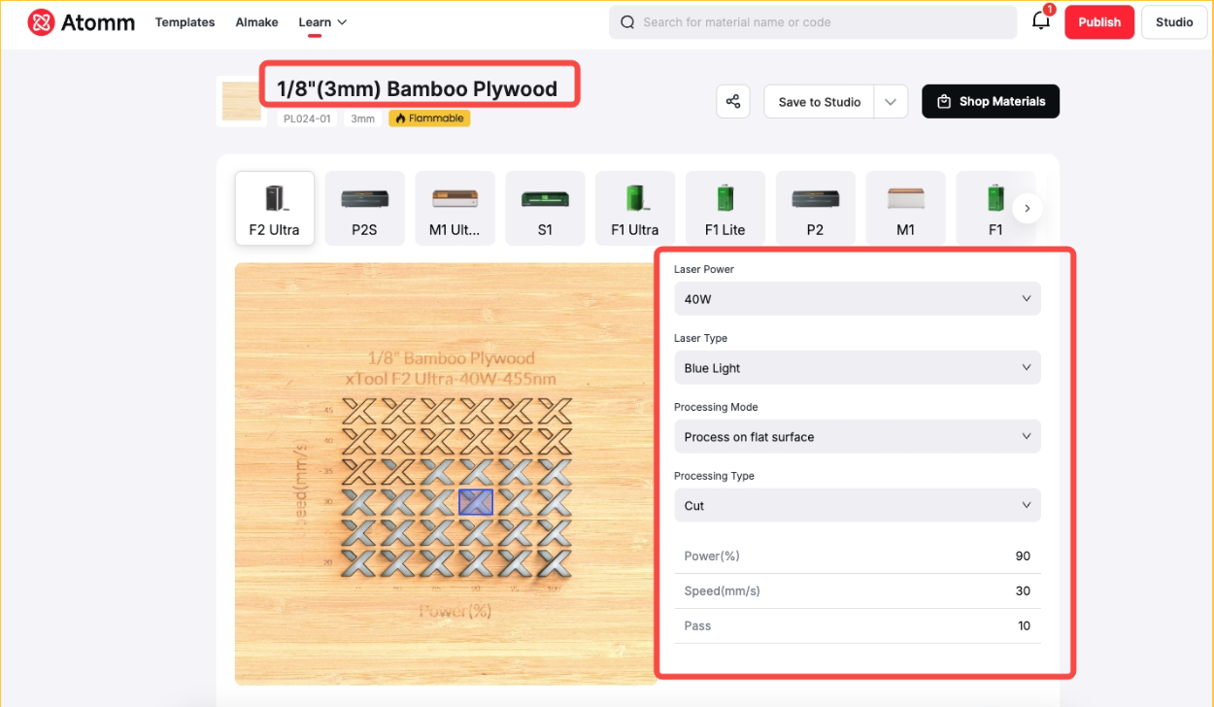Open the Learn menu

pos(322,22)
